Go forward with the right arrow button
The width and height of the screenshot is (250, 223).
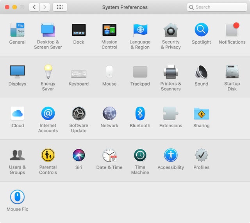(x=45, y=7)
